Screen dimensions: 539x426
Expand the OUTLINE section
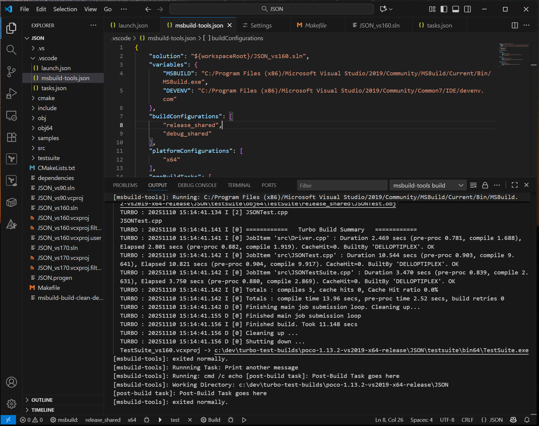pyautogui.click(x=42, y=400)
